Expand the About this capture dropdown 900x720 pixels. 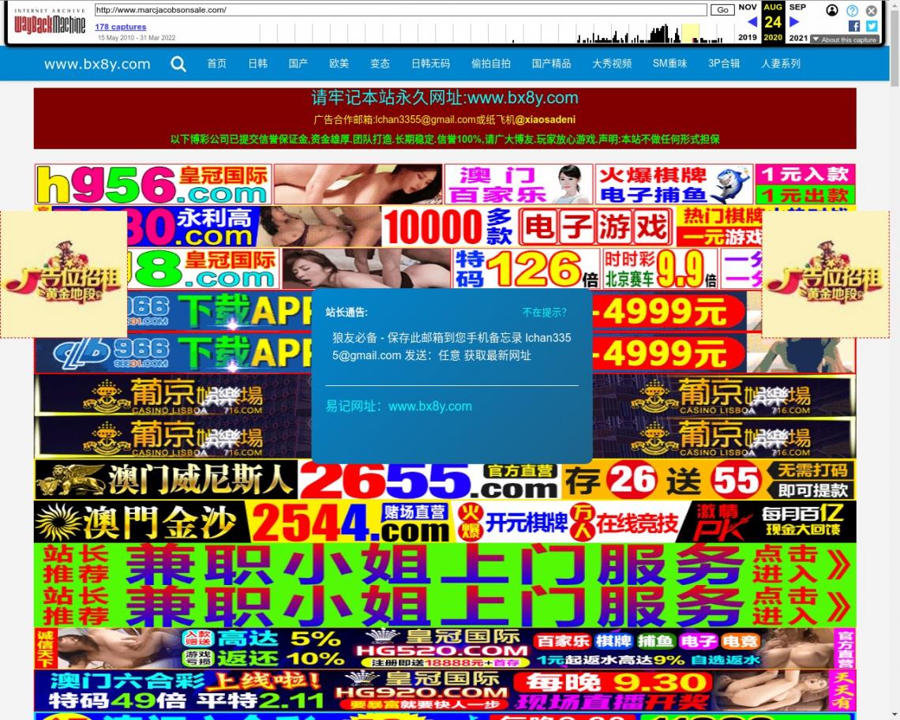[845, 39]
